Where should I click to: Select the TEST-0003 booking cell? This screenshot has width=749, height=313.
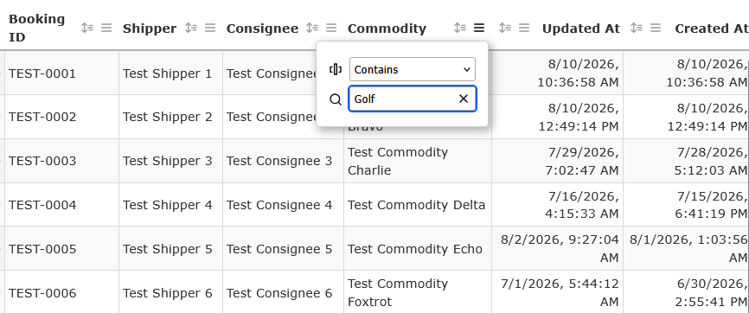[x=61, y=161]
